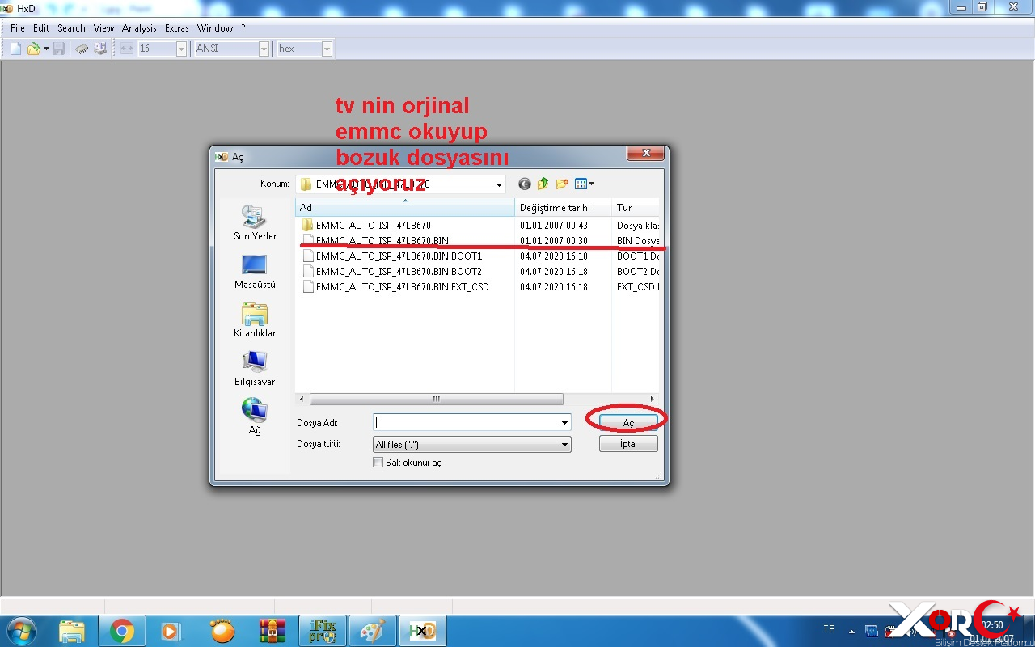Open the ANSI charset dropdown
The image size is (1035, 647).
point(264,49)
